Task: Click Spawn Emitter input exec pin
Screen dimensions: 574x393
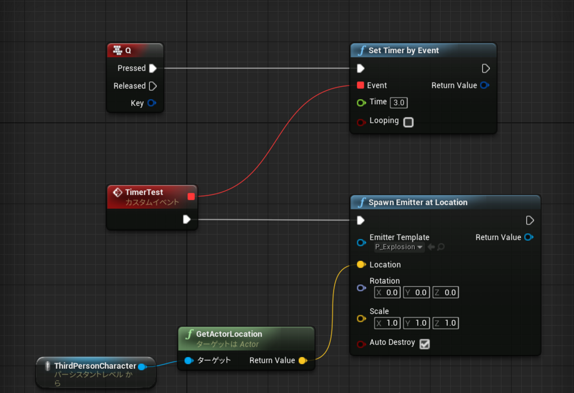Action: click(x=360, y=221)
